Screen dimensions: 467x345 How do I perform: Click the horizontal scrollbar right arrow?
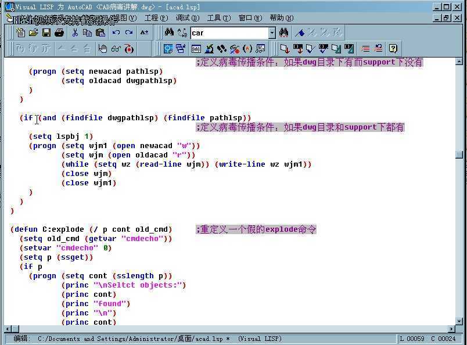(x=452, y=329)
